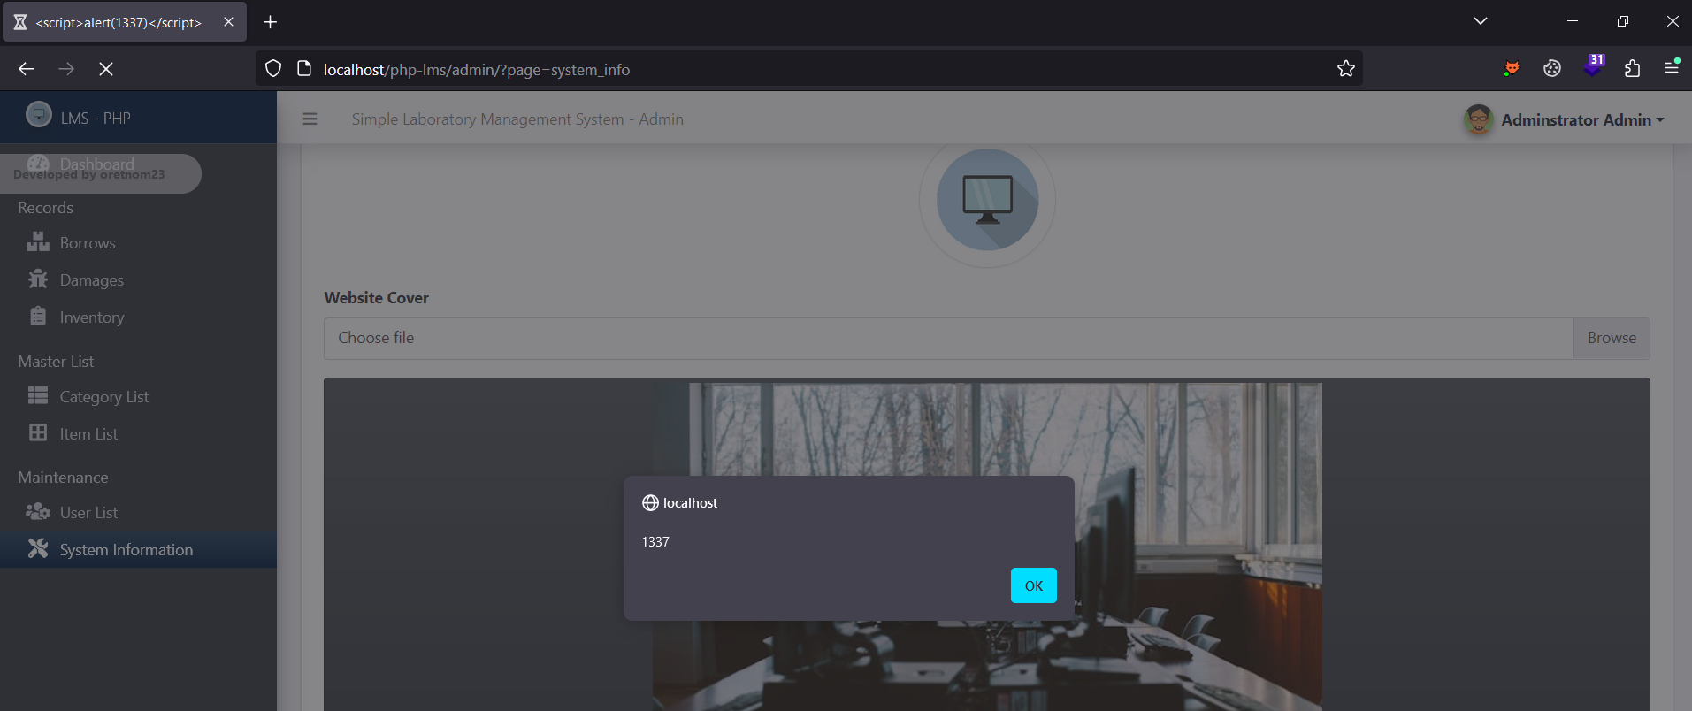Screen dimensions: 1692x711
Task: Click the address bar URL
Action: [477, 70]
